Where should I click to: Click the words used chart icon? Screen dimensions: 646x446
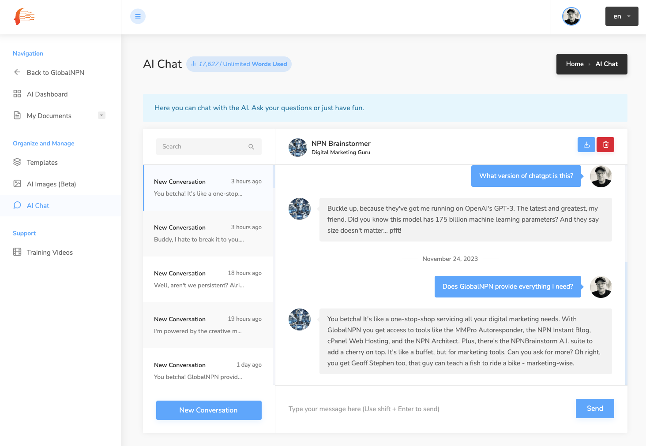point(193,64)
